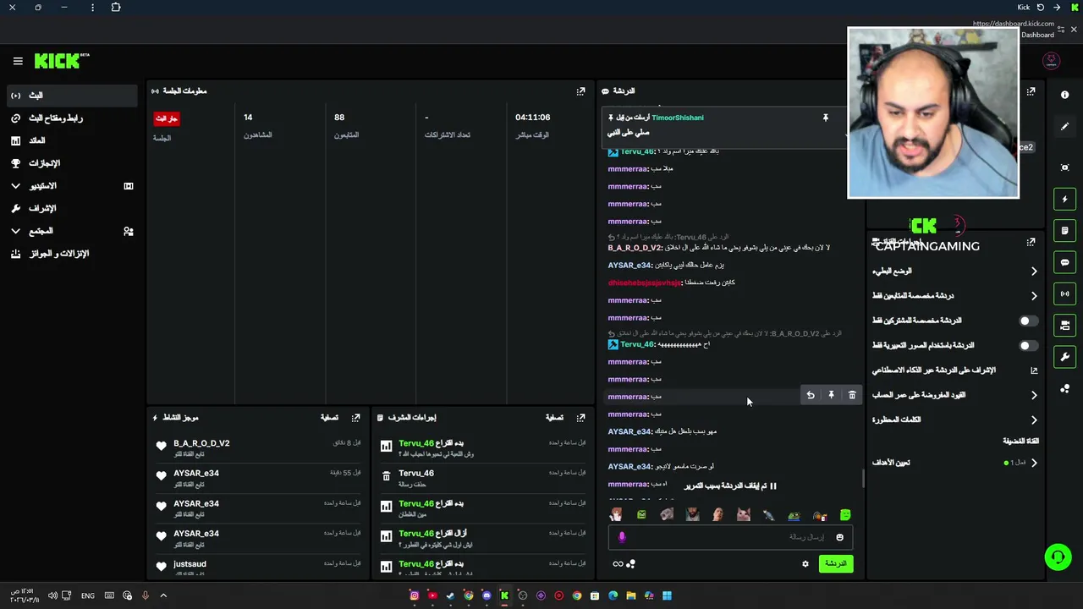The height and width of the screenshot is (609, 1083).
Task: Reload the page from the title bar
Action: click(1041, 8)
